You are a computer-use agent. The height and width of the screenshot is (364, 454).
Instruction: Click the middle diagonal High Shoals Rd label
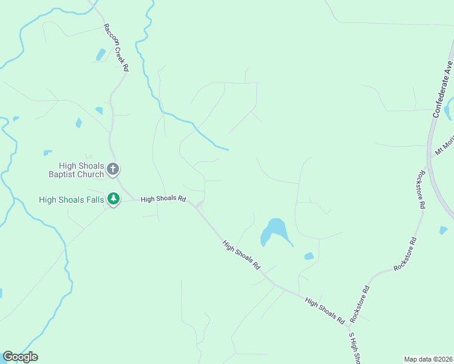(x=242, y=255)
